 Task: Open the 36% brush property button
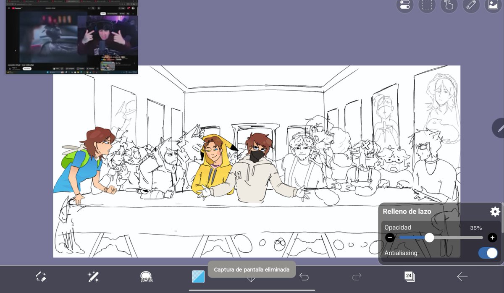147,276
